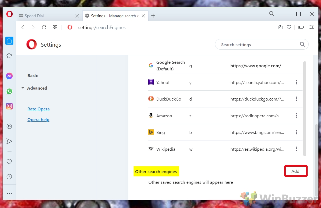The height and width of the screenshot is (208, 321).
Task: Click the https://es.wikipedia.org/wi... URL
Action: point(257,149)
